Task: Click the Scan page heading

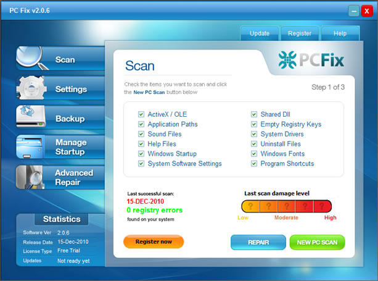Action: click(x=140, y=66)
